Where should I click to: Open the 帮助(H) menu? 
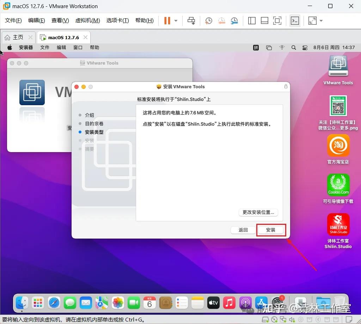[144, 20]
